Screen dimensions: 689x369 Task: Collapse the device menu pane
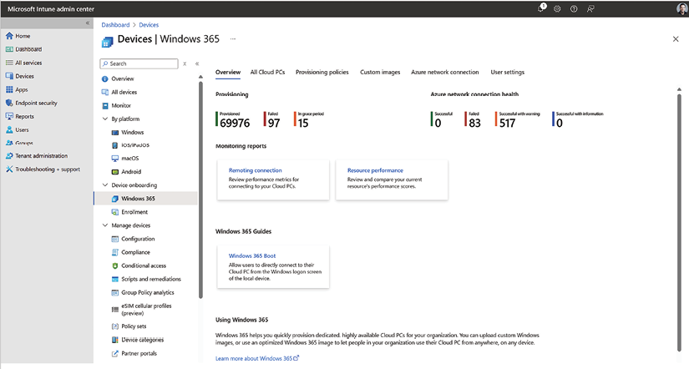(197, 63)
